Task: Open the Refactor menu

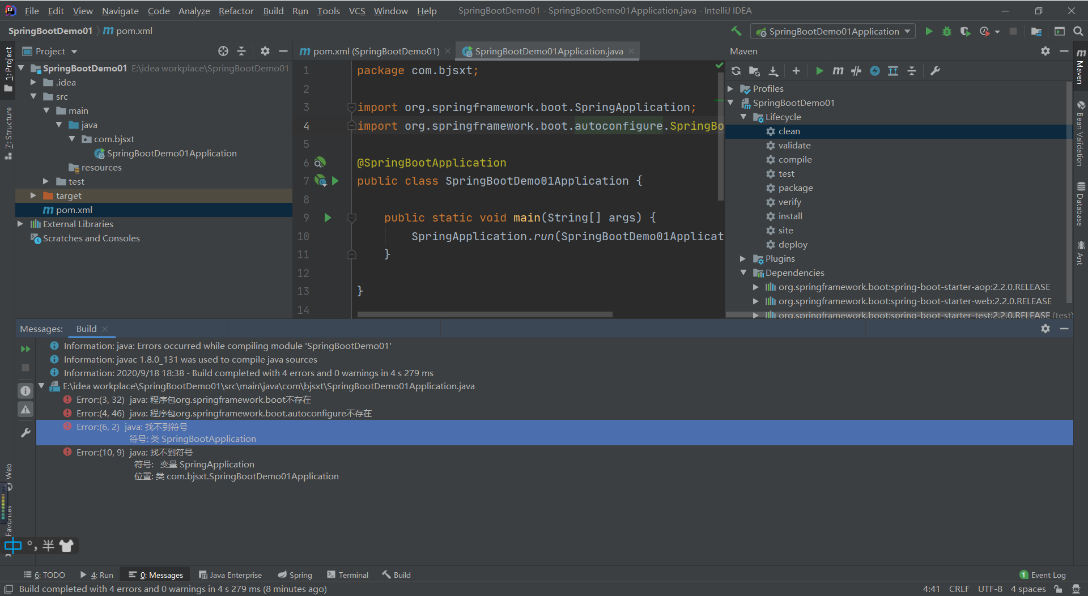Action: (x=236, y=11)
